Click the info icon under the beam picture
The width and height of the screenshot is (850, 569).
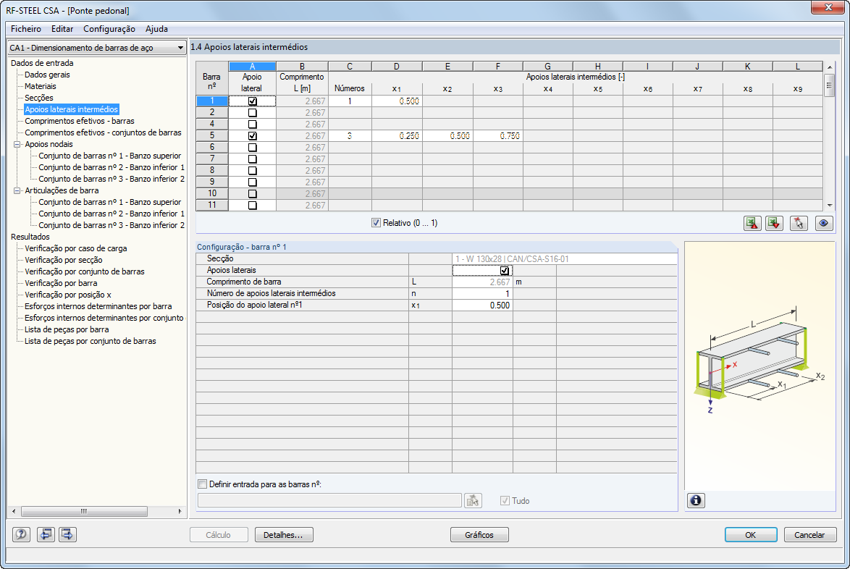click(x=696, y=500)
